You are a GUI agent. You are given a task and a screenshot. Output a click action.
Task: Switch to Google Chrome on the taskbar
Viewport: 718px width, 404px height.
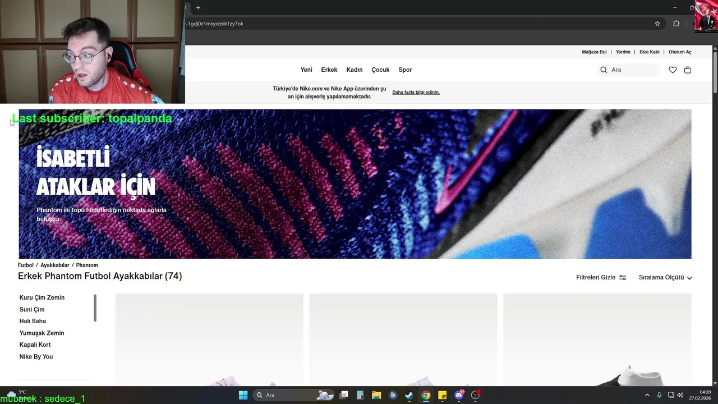click(426, 395)
